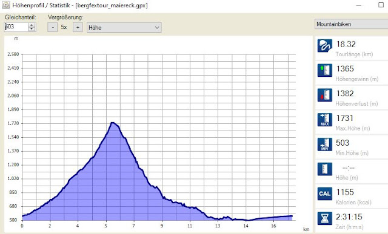Click the peak of the elevation profile
The height and width of the screenshot is (234, 388).
112,122
